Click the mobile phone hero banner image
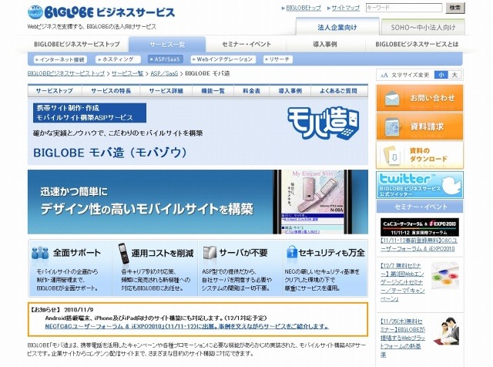This screenshot has width=493, height=367. coord(198,202)
